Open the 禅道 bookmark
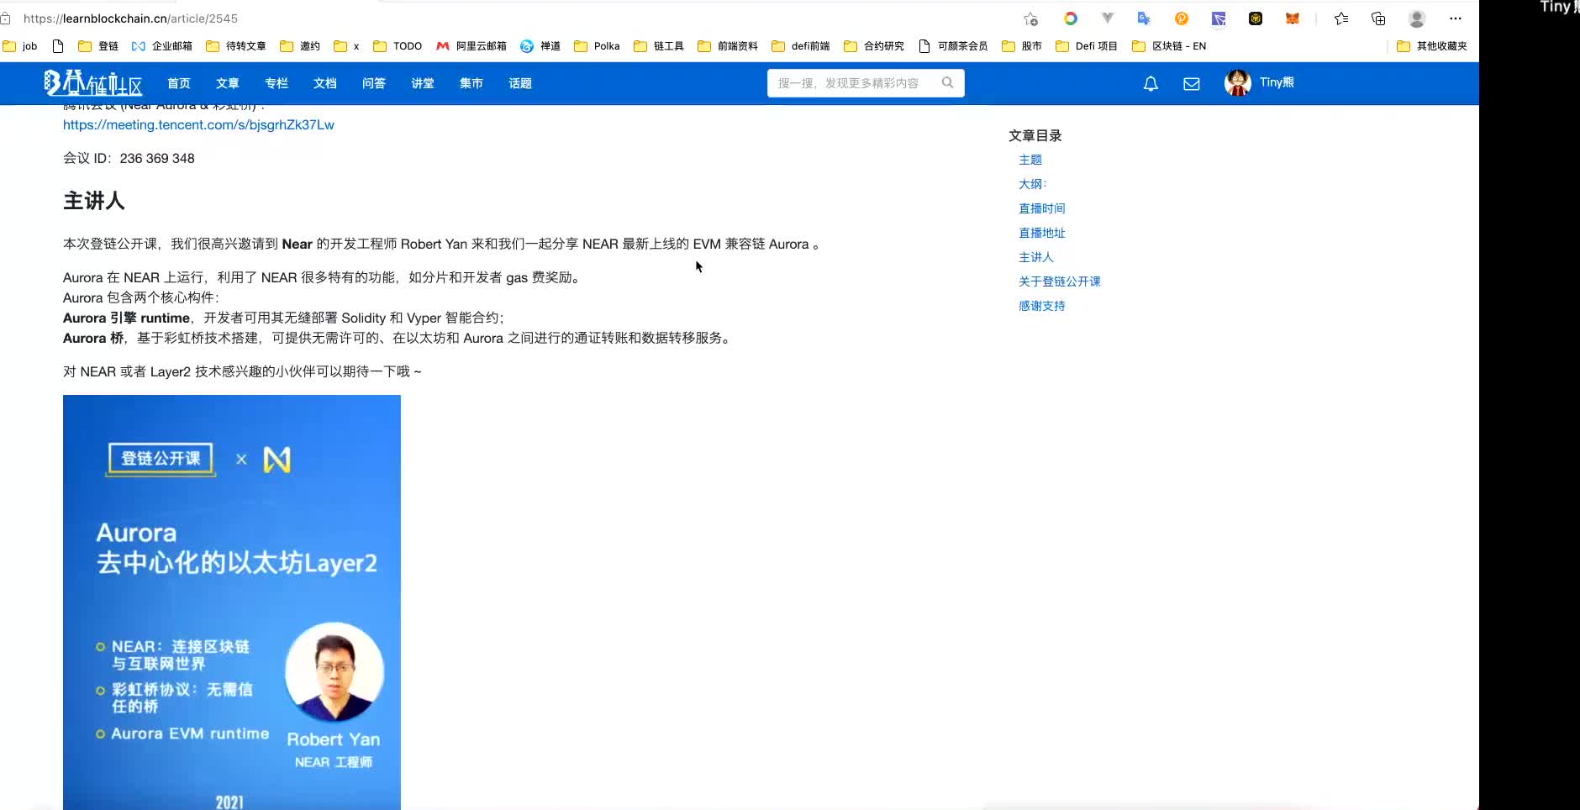The height and width of the screenshot is (810, 1580). coord(540,46)
